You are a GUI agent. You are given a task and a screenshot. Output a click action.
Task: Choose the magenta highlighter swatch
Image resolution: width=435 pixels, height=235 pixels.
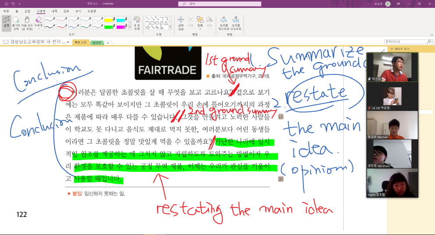coord(121,26)
